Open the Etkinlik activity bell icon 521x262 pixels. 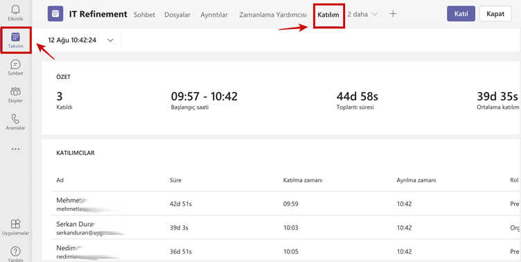pyautogui.click(x=16, y=13)
